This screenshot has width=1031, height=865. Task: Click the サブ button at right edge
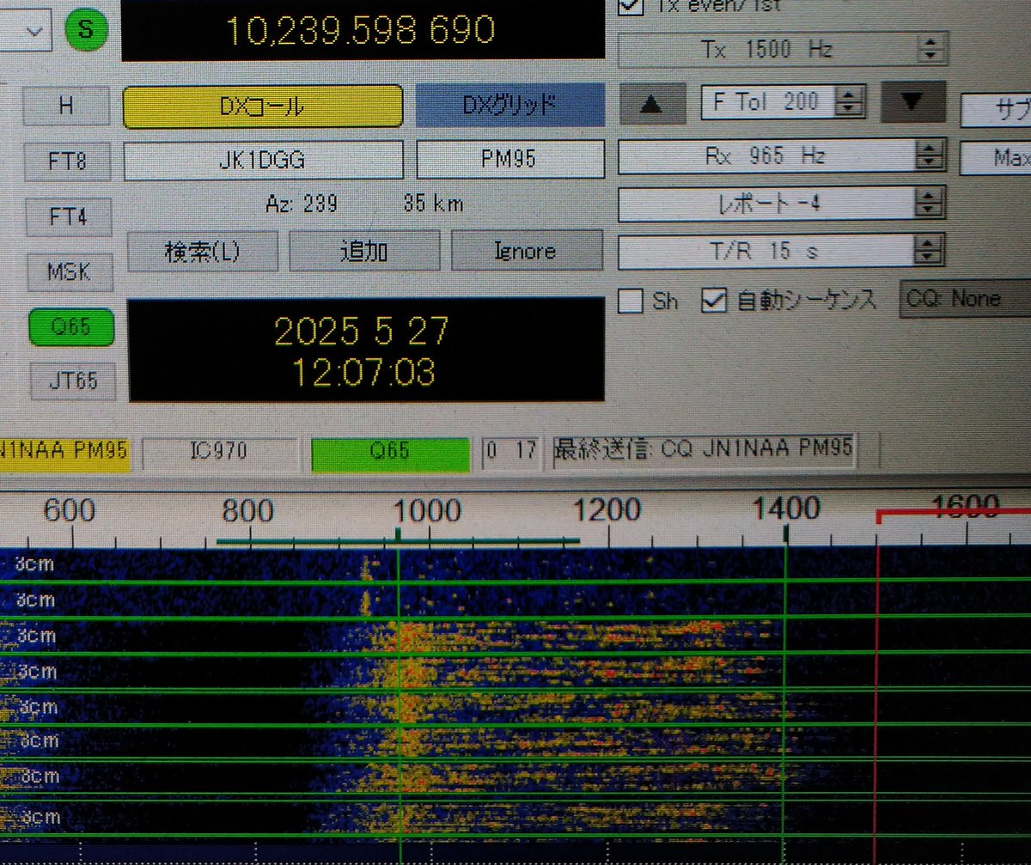tap(996, 109)
